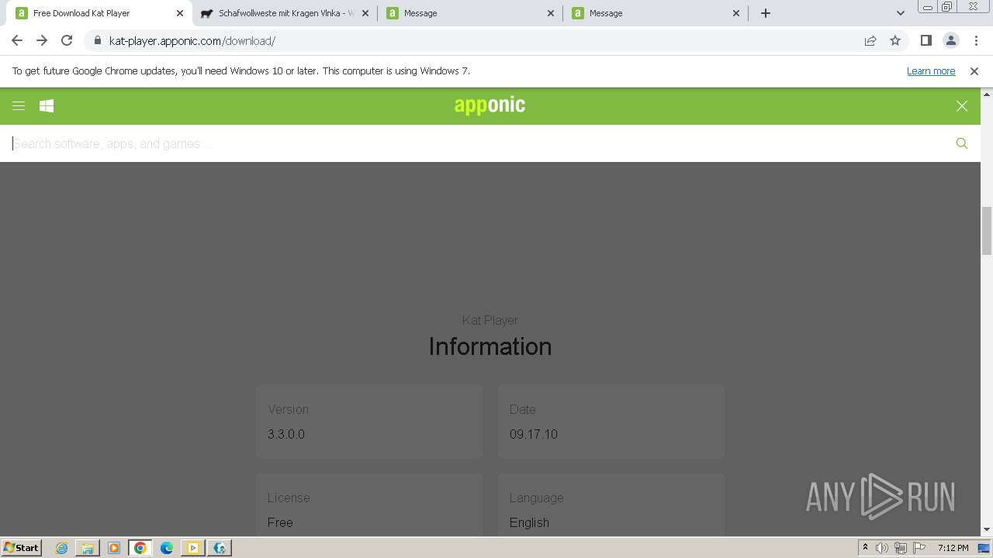This screenshot has height=558, width=993.
Task: Click the Date 09.17.10 value
Action: pos(534,434)
